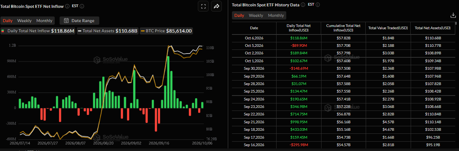Click the Oct 6,2026 date cell

click(x=254, y=38)
